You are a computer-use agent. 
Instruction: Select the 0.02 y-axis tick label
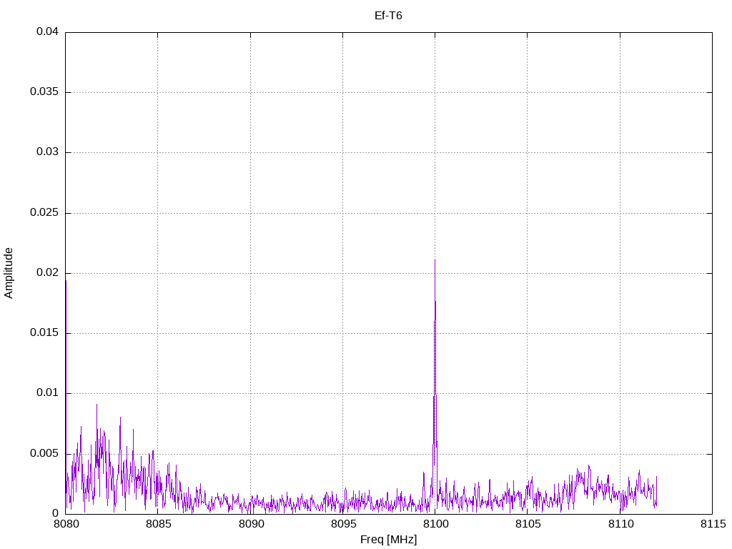pyautogui.click(x=47, y=273)
